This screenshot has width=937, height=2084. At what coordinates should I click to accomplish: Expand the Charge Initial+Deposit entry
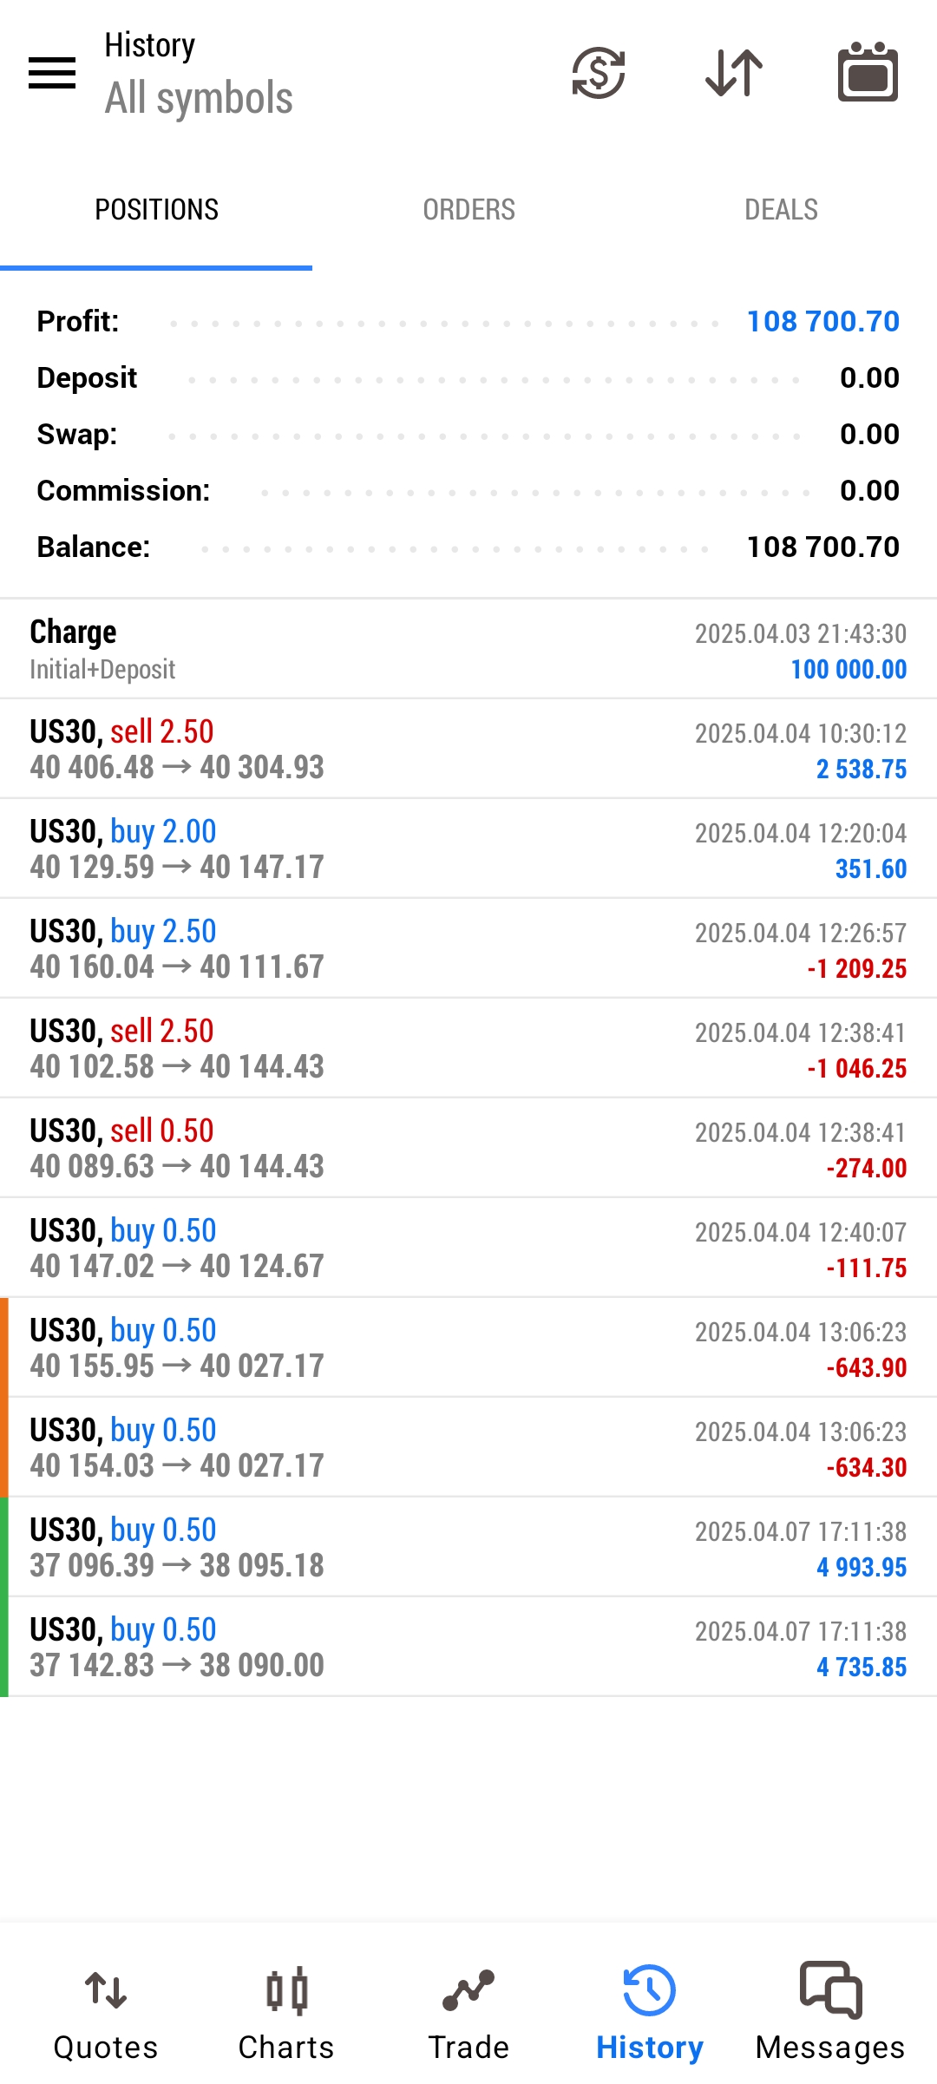click(x=468, y=649)
